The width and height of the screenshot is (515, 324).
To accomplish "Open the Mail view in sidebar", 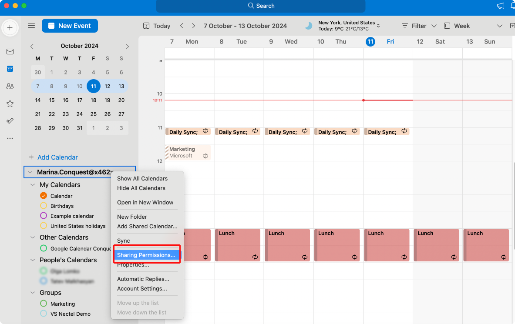I will (x=10, y=52).
